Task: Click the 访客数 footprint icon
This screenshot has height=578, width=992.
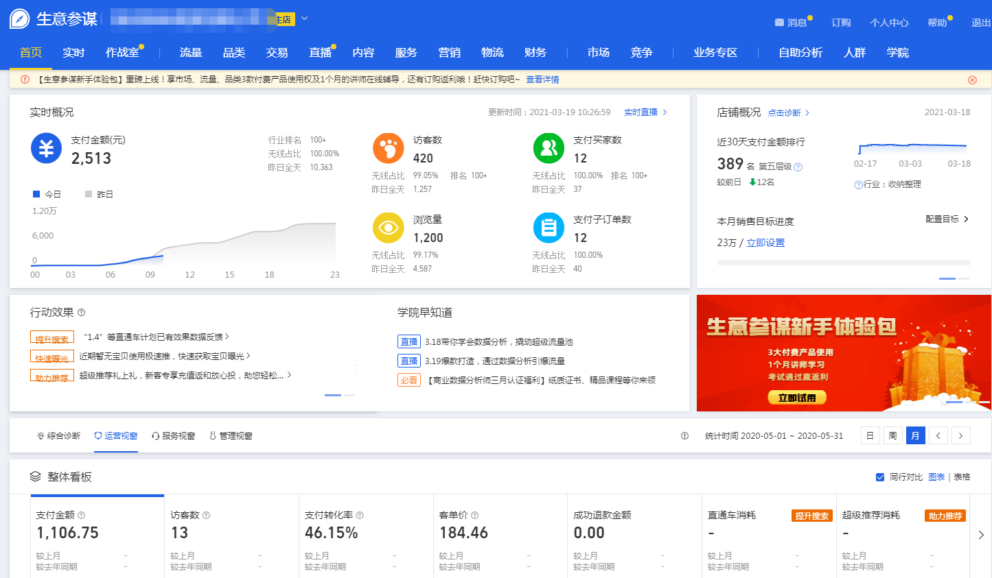Action: [389, 148]
